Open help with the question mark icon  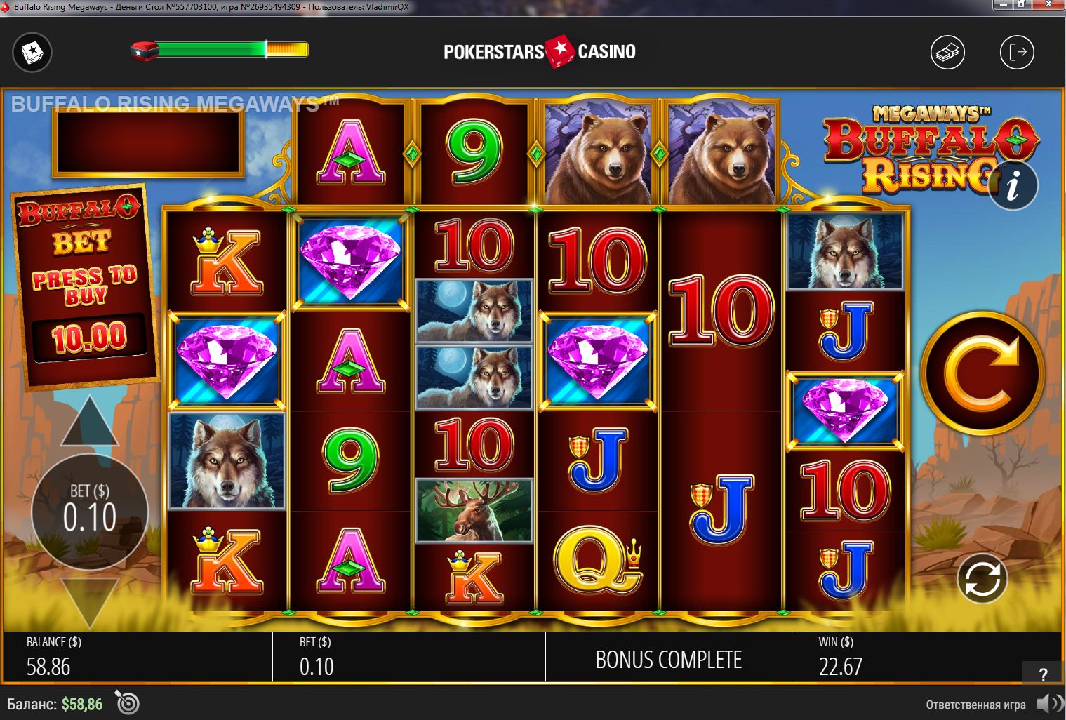pos(1043,674)
